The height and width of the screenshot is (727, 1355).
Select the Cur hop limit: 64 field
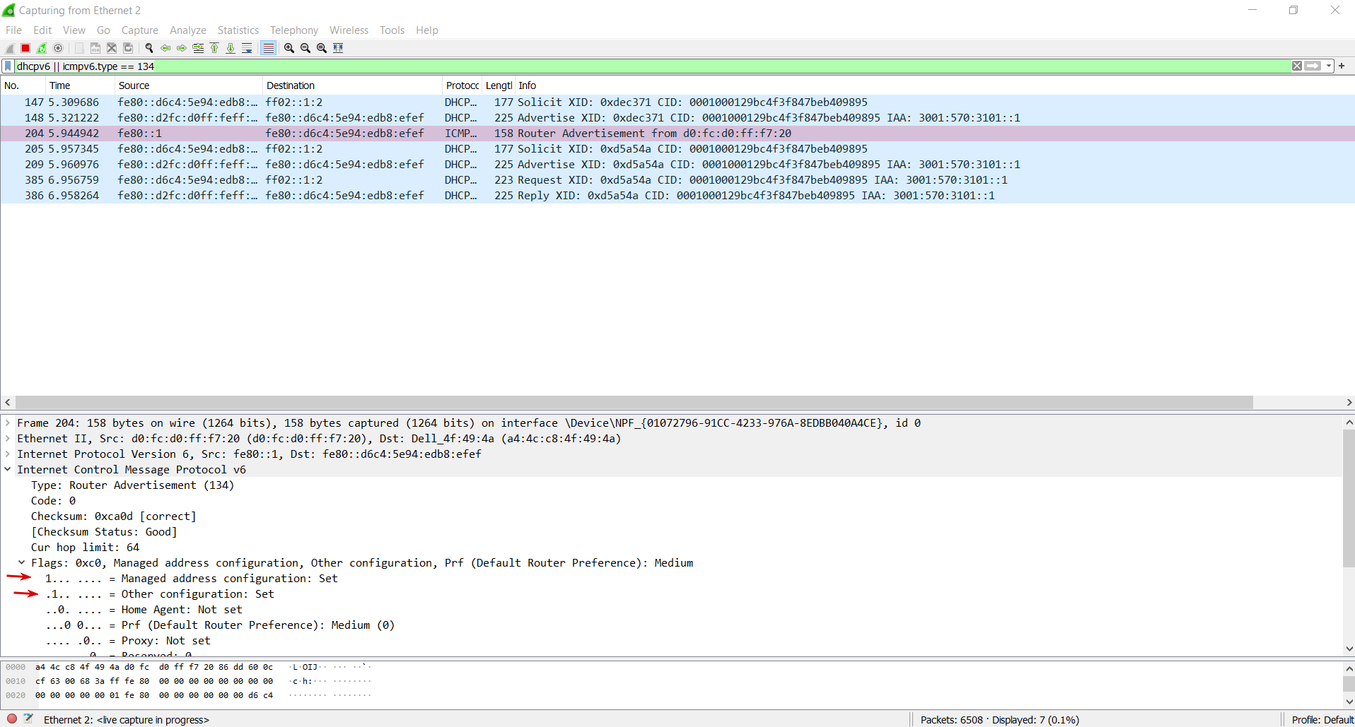click(85, 548)
